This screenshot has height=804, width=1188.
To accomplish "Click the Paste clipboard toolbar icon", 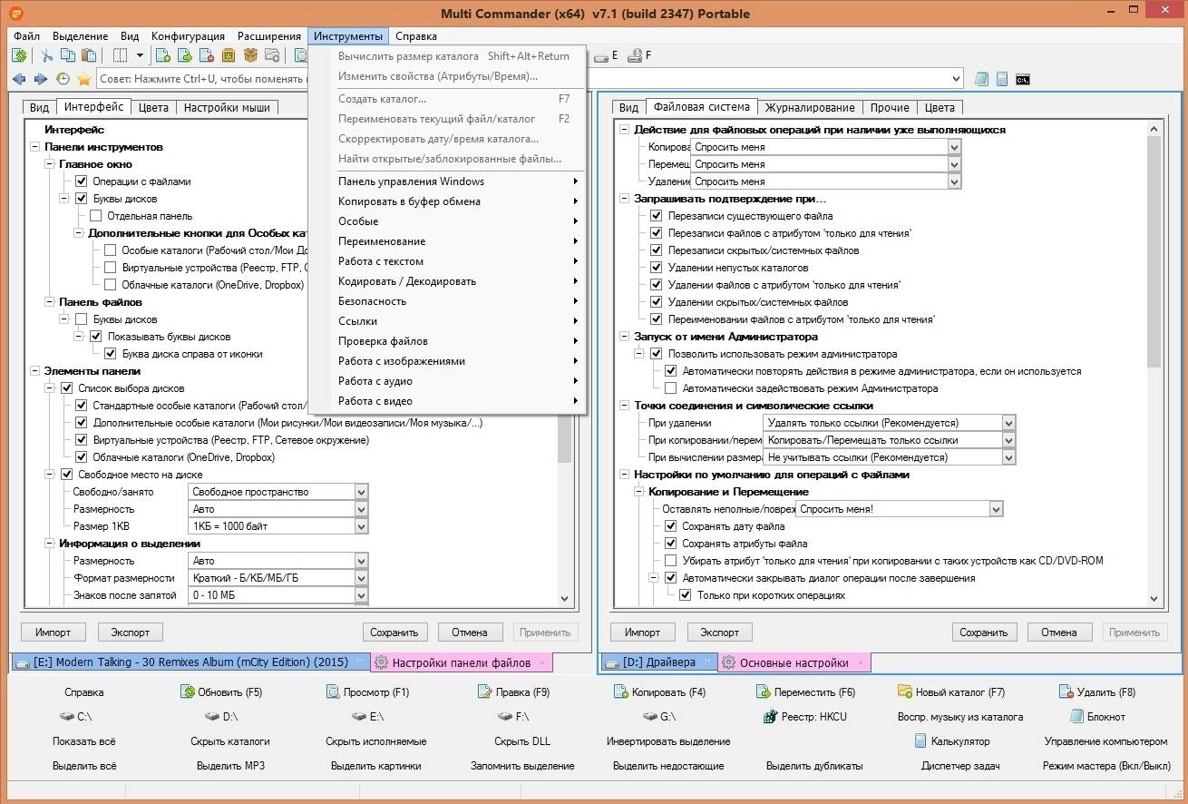I will point(89,55).
